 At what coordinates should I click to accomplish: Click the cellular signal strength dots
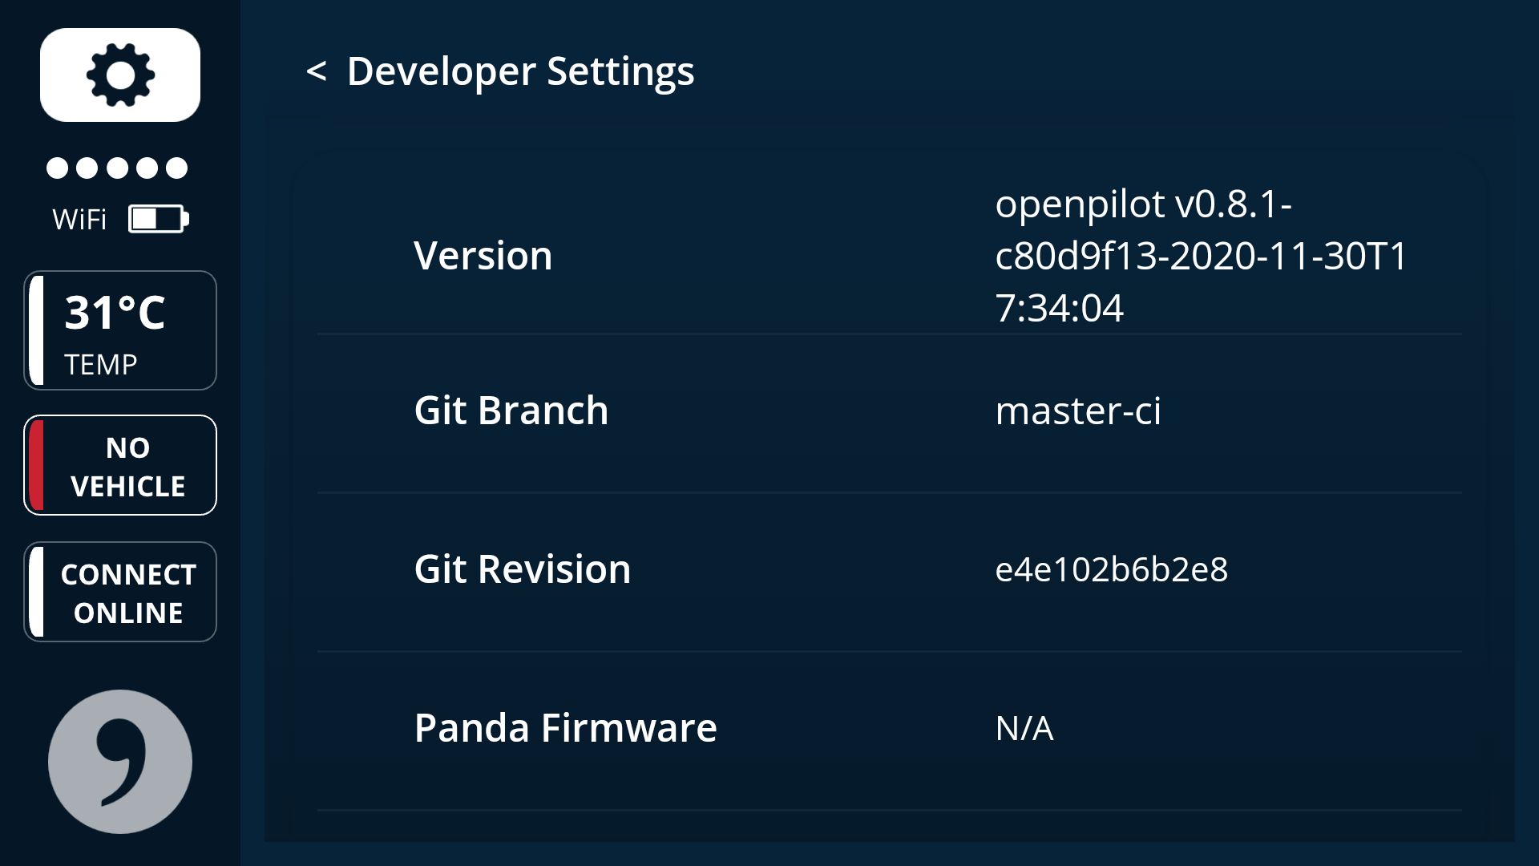pyautogui.click(x=119, y=168)
